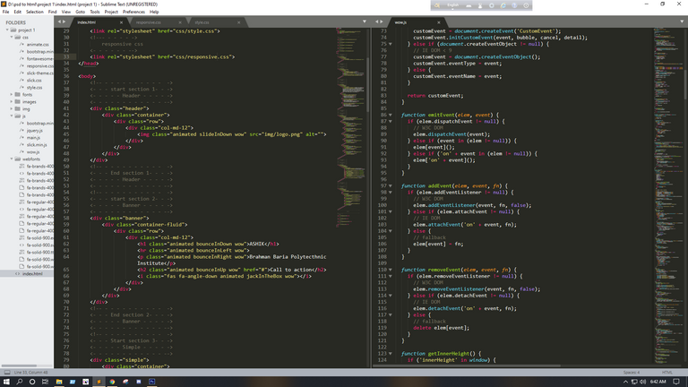Fold the getInnerHeight function at line 123

point(390,354)
